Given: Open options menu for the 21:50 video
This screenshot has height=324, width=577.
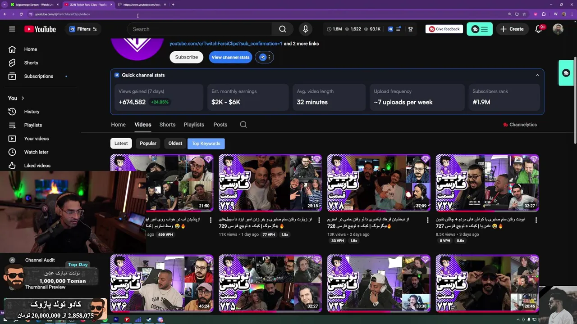Looking at the screenshot, I should [211, 220].
